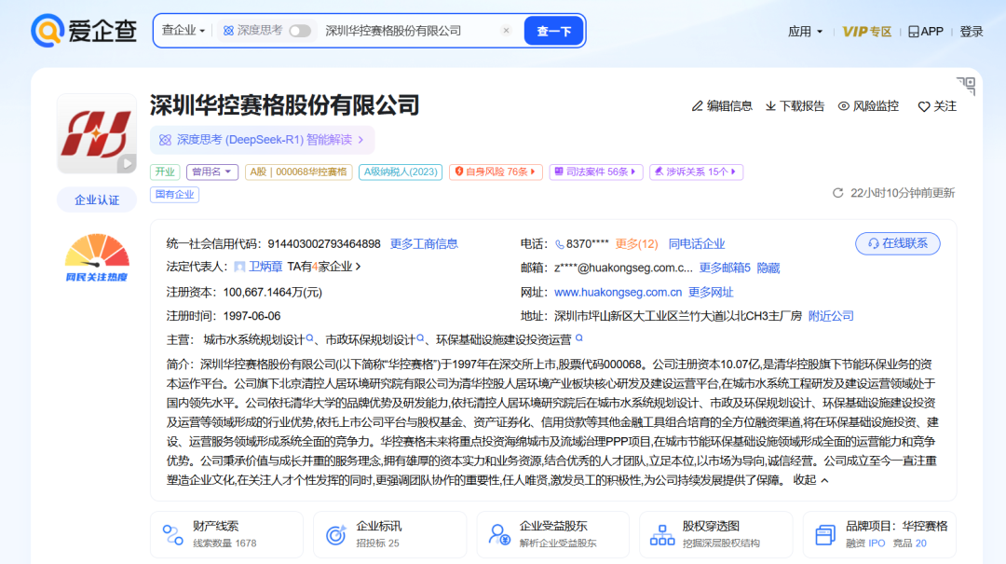Click the 查一下 search button
The height and width of the screenshot is (564, 1006).
(x=553, y=31)
